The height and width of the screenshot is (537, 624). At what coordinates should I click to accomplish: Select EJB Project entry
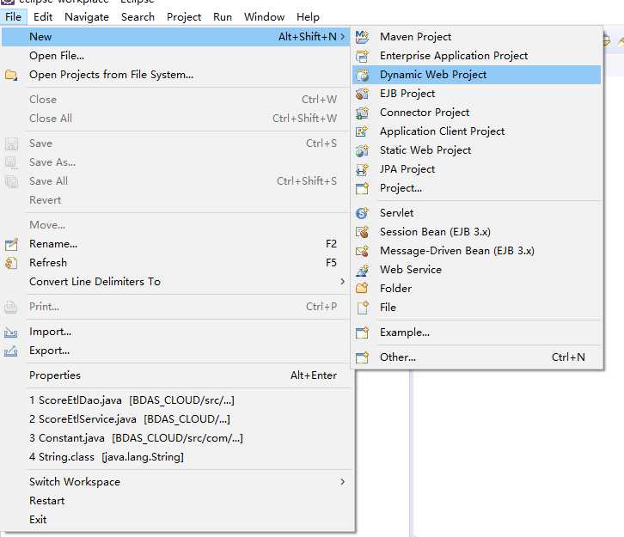click(x=477, y=94)
